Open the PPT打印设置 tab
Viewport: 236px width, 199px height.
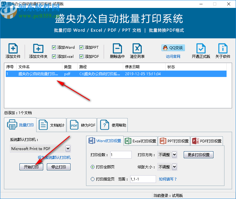174,141
